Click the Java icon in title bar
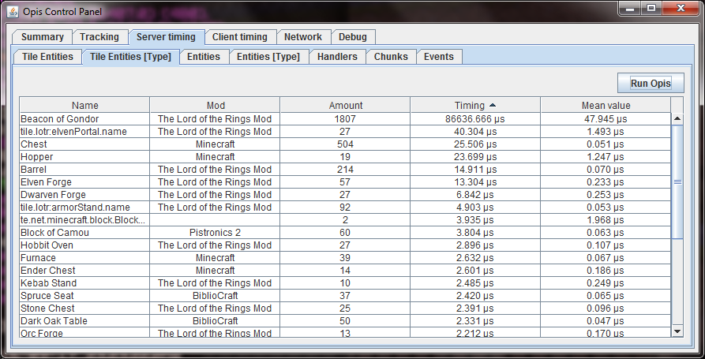The width and height of the screenshot is (705, 359). pos(12,9)
